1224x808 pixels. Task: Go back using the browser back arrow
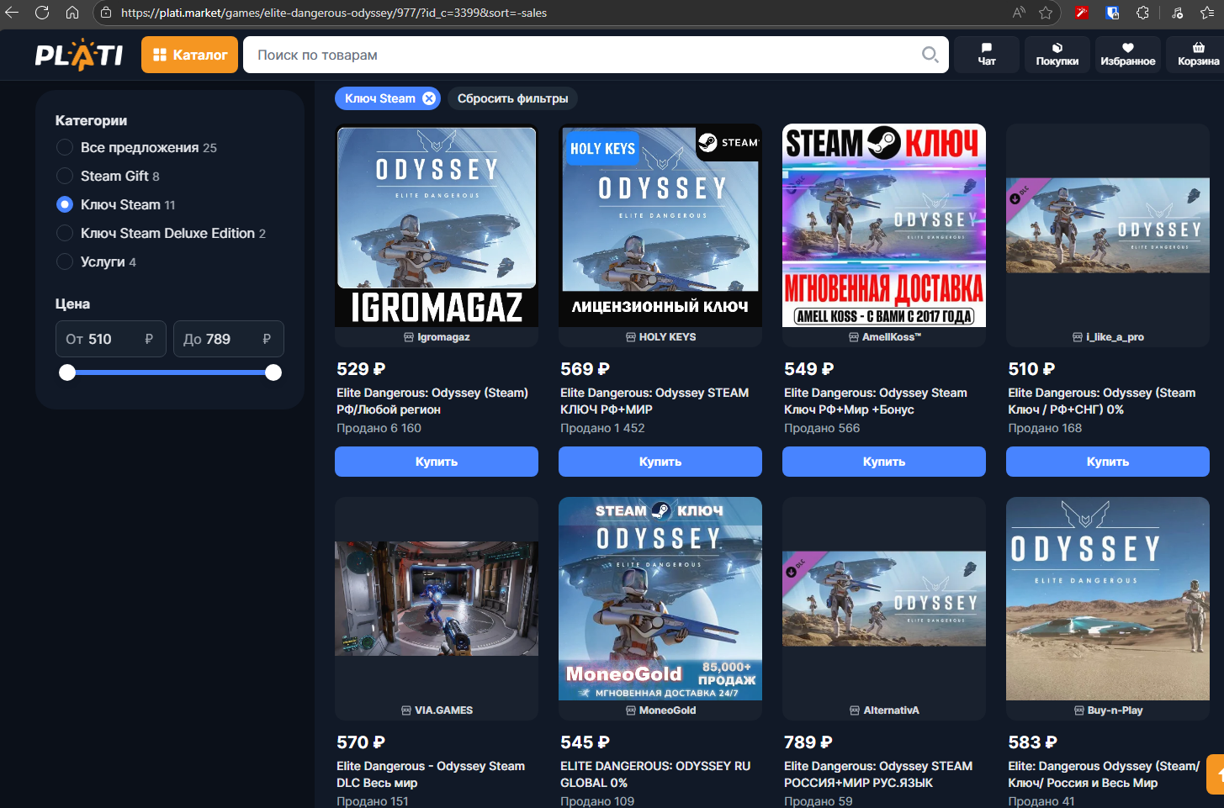pyautogui.click(x=12, y=13)
